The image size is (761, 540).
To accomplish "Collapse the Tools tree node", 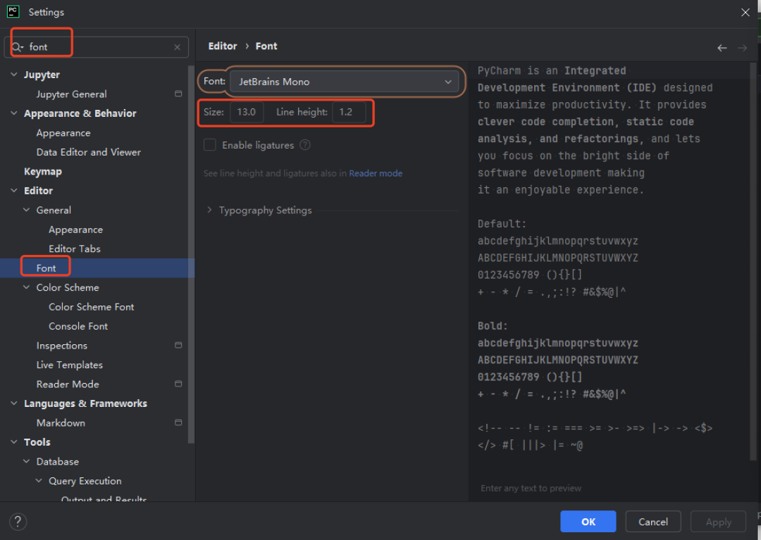I will (x=14, y=442).
